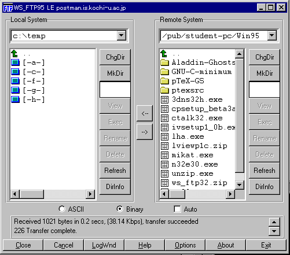Image resolution: width=290 pixels, height=255 pixels.
Task: Click the local parent directory up-arrow icon
Action: coord(14,53)
